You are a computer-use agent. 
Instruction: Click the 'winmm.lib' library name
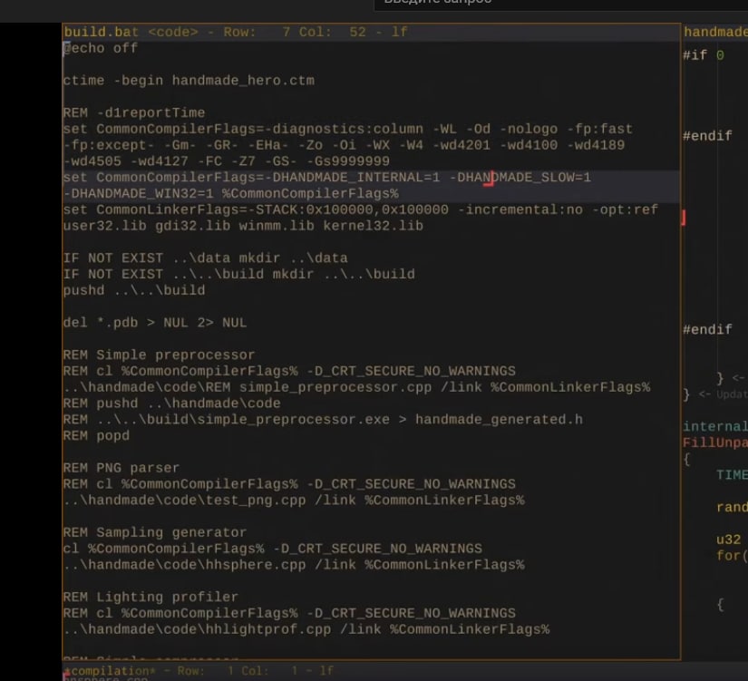277,226
